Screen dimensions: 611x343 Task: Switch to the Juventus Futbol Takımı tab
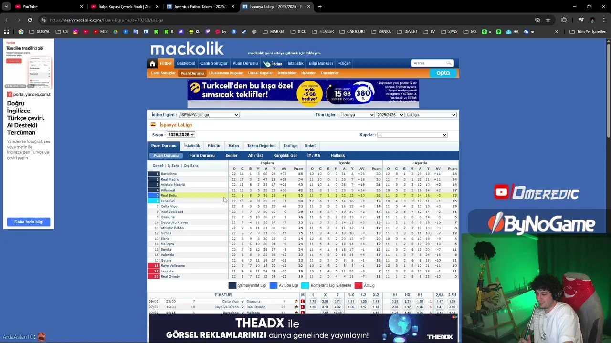coord(200,7)
